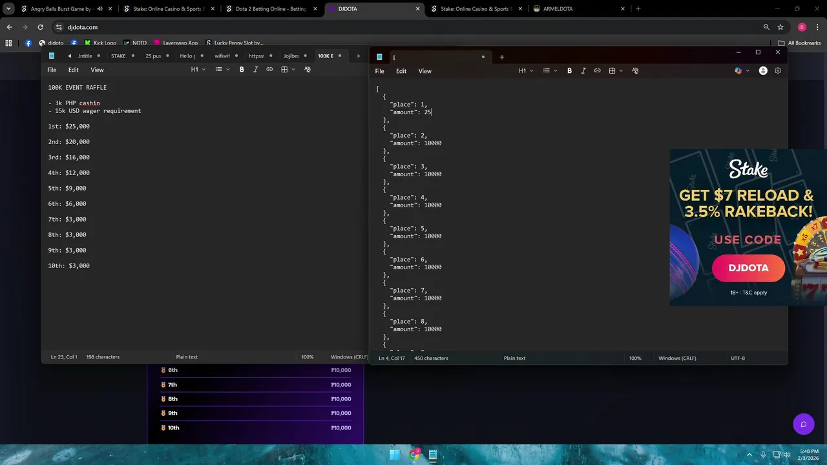Viewport: 827px width, 465px height.
Task: Click the DJDOTA button on the Stake ad
Action: pyautogui.click(x=748, y=268)
